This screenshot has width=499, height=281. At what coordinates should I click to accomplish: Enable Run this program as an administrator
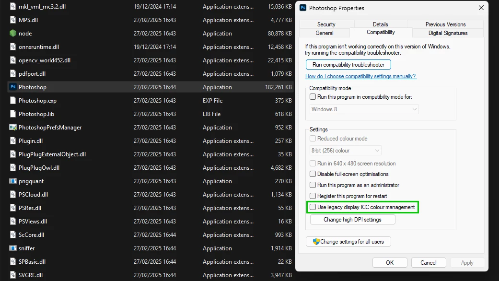tap(313, 185)
